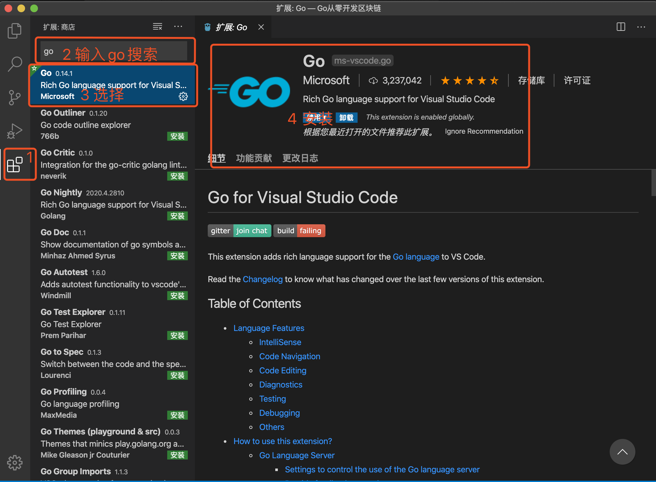Screen dimensions: 656x482
Task: Open extensions panel more actions menu
Action: (178, 27)
